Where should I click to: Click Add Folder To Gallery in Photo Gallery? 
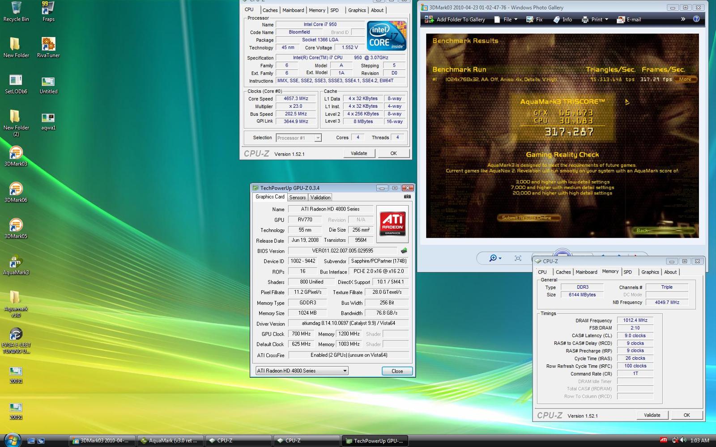point(455,19)
